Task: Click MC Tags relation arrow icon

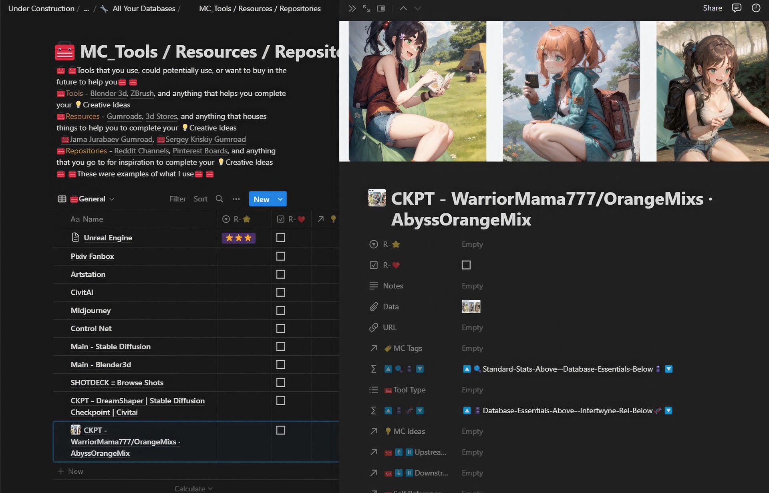Action: (374, 348)
